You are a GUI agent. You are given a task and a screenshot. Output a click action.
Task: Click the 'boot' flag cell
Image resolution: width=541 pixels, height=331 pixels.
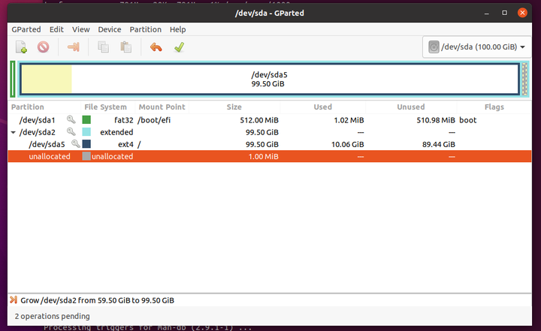click(467, 120)
